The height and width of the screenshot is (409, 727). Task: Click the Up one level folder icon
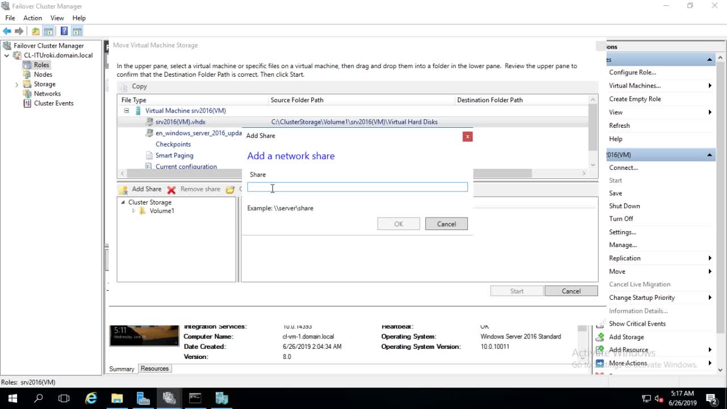point(36,31)
